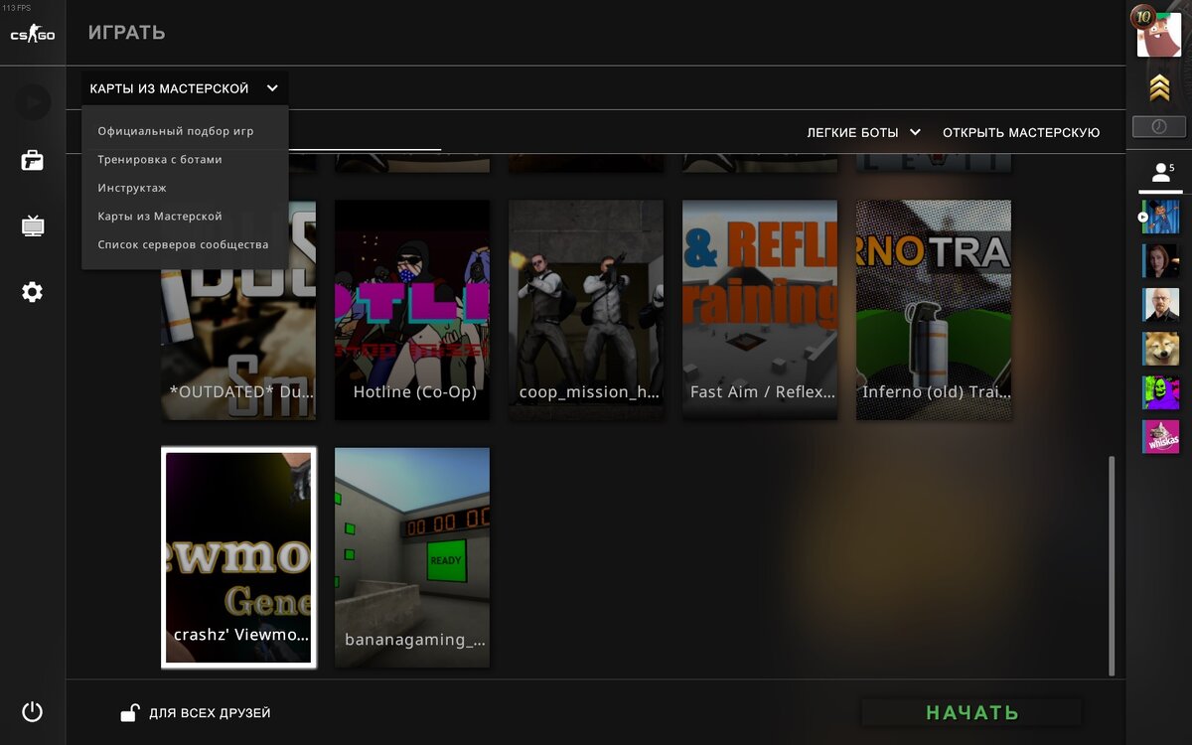Open the friends list icon showing 5
This screenshot has height=745, width=1192.
1160,174
